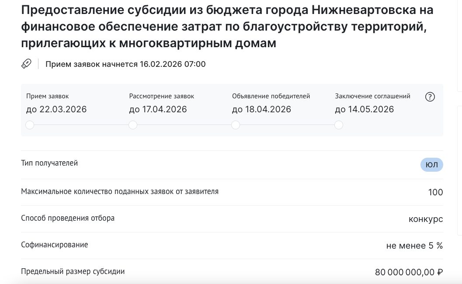
Task: Select the Рассмотрение заявок timeline marker circle
Action: 133,125
